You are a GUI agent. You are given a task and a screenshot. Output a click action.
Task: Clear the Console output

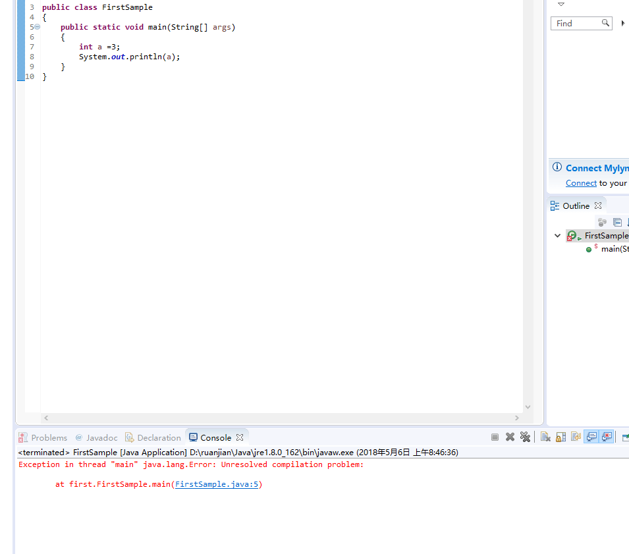(545, 436)
